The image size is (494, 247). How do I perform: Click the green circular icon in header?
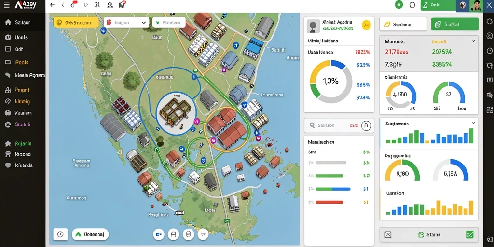(399, 5)
